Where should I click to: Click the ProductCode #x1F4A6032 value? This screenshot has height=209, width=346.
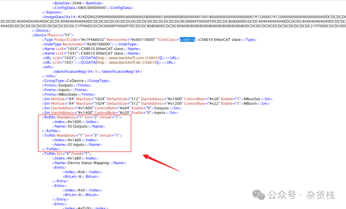tap(93, 40)
